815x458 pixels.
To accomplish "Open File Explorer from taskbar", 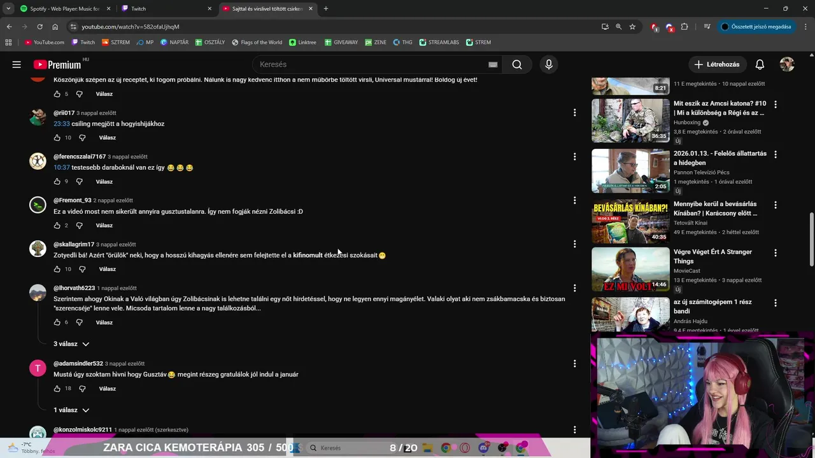I will (428, 448).
